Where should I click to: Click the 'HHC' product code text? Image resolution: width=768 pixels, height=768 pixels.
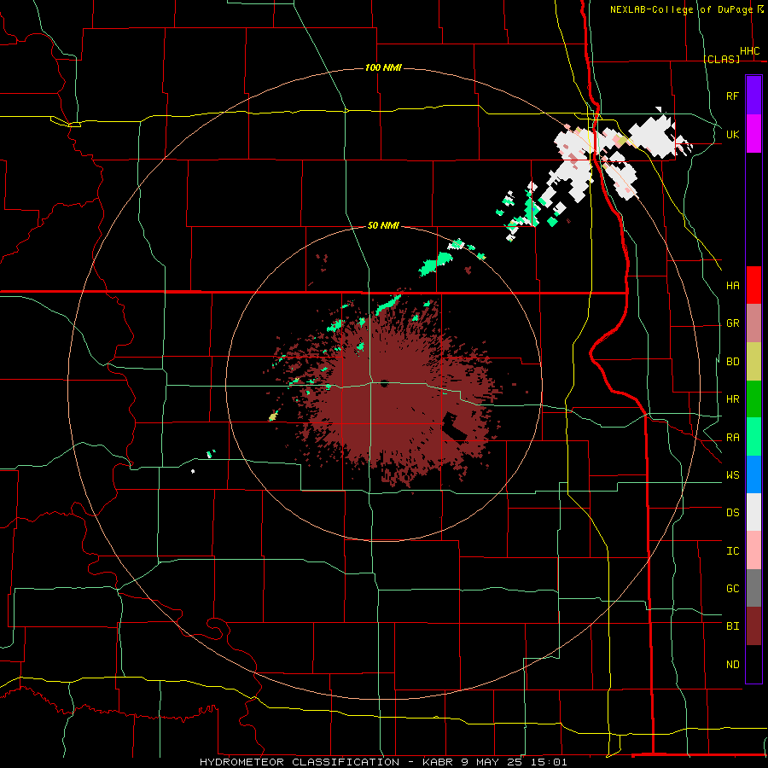(x=749, y=51)
